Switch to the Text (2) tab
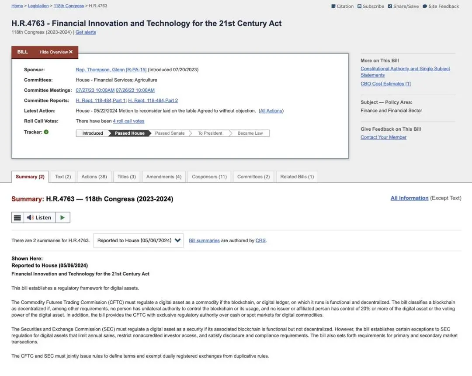The height and width of the screenshot is (376, 472). (63, 177)
